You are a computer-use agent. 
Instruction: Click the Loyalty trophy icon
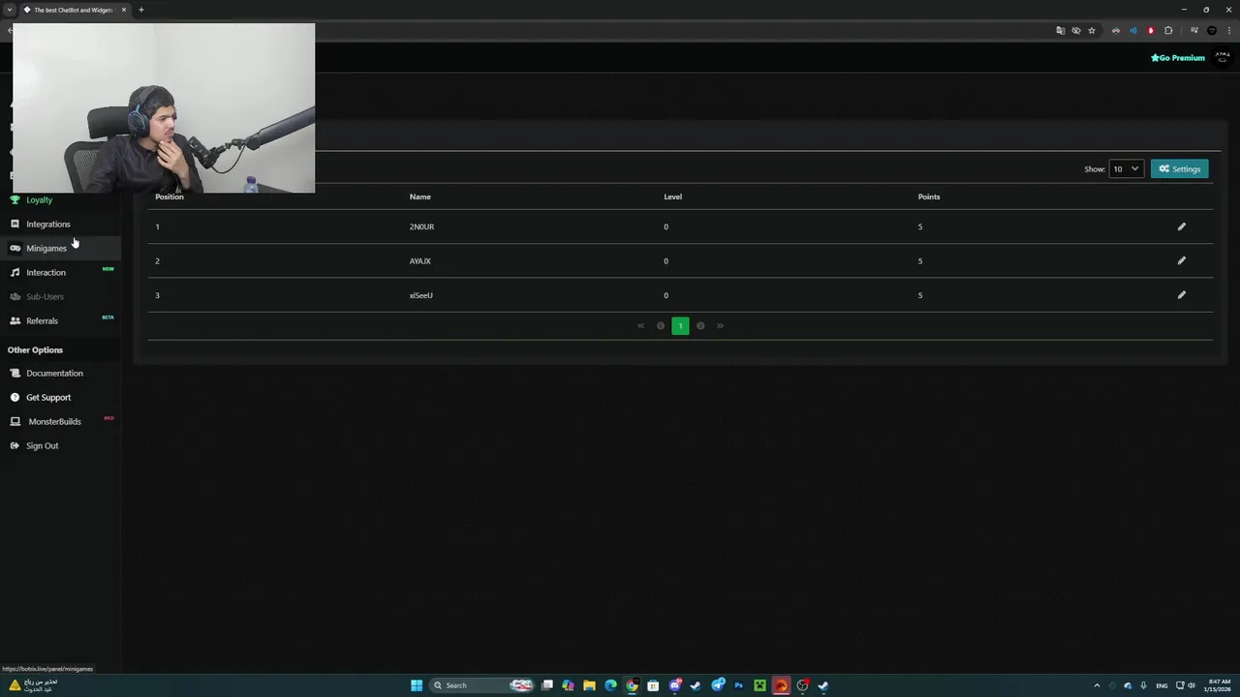coord(15,199)
